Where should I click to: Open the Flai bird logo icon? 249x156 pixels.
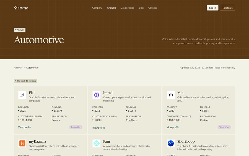tap(22, 95)
